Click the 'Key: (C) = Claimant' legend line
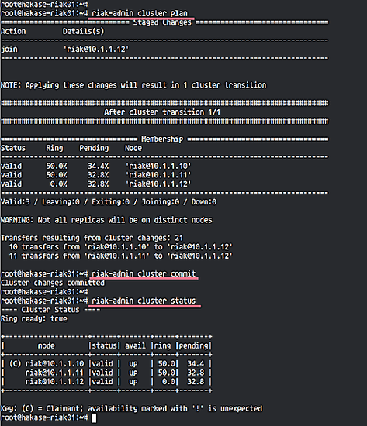The height and width of the screenshot is (426, 367). click(x=131, y=409)
